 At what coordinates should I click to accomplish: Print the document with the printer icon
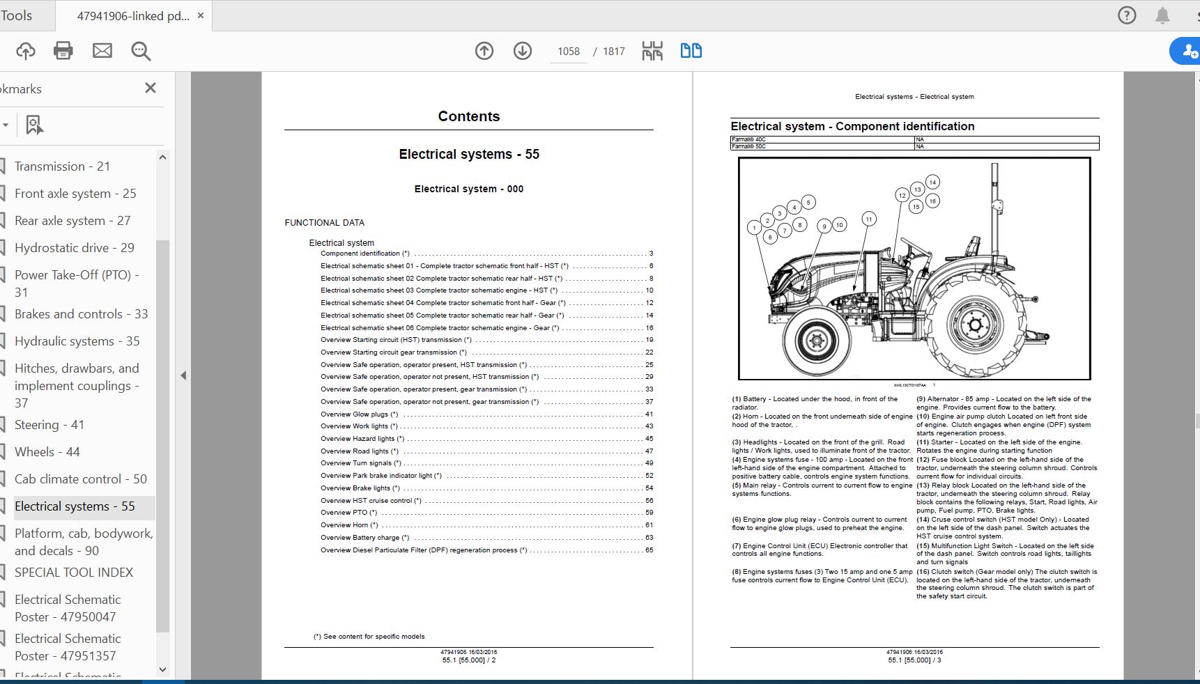pyautogui.click(x=63, y=51)
